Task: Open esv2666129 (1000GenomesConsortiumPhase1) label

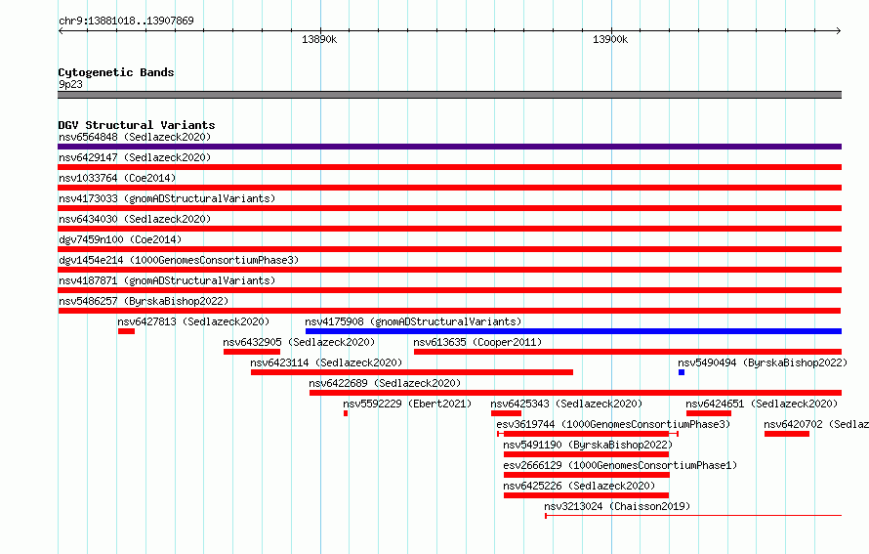Action: point(620,465)
